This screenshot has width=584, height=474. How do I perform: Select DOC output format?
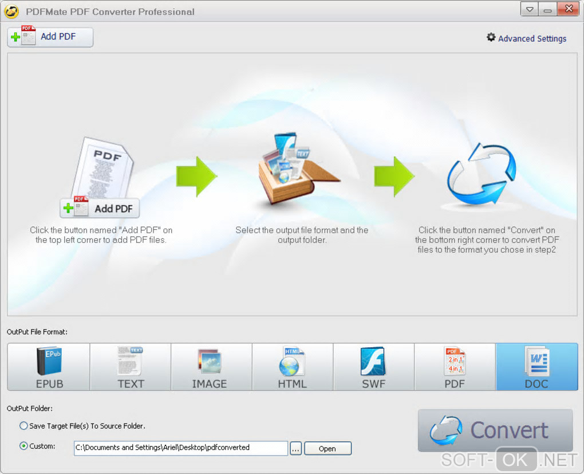(536, 367)
